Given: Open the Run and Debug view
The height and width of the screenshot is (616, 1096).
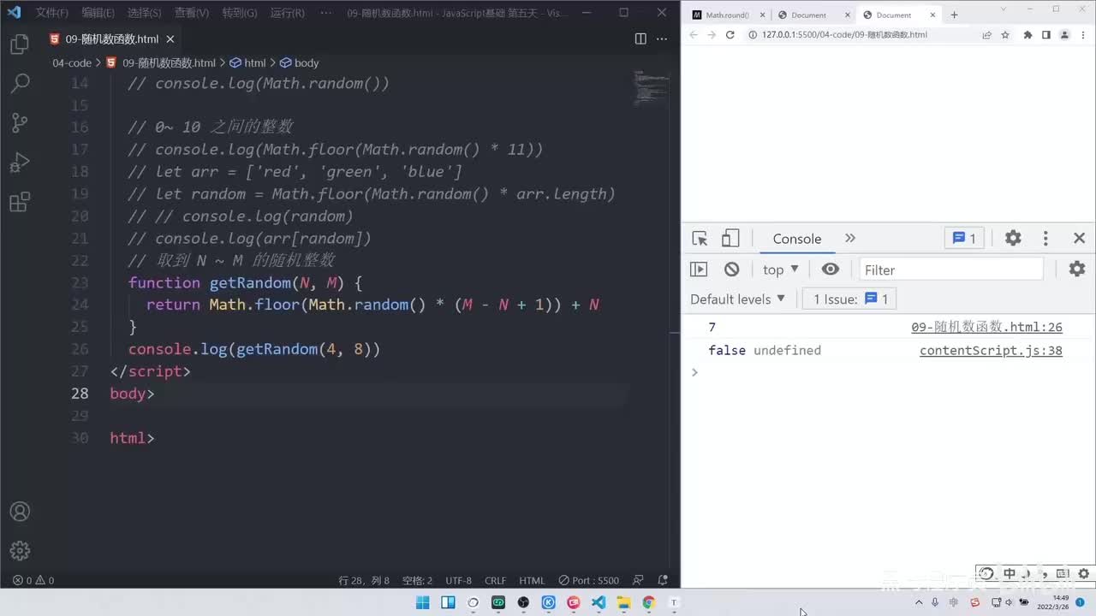Looking at the screenshot, I should pyautogui.click(x=20, y=163).
